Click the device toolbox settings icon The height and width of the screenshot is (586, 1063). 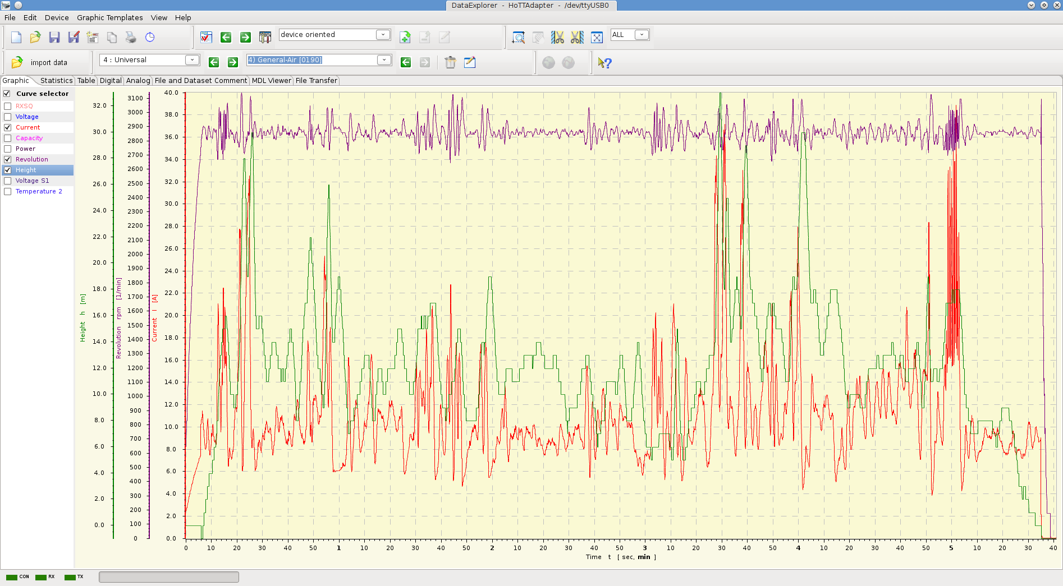[265, 38]
